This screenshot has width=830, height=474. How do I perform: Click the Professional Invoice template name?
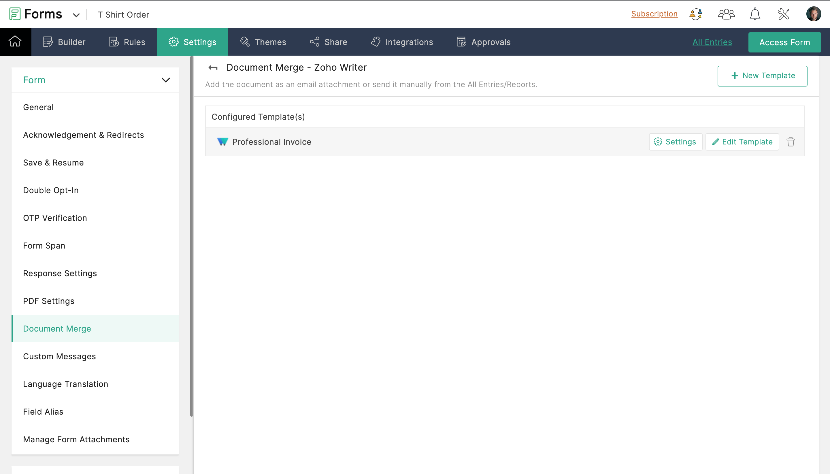coord(272,142)
